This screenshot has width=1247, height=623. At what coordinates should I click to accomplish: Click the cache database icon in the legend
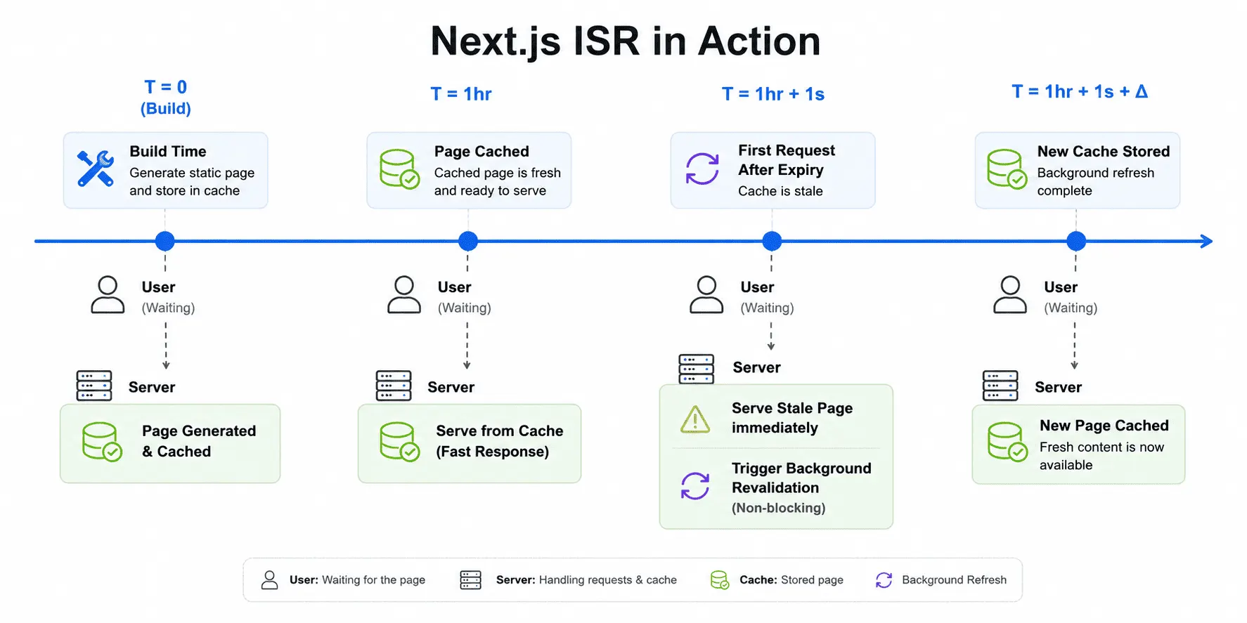(x=720, y=580)
